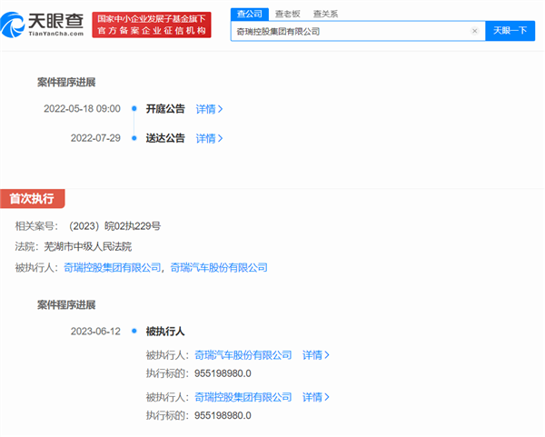Open 奇瑞汽车股份有限公司 link in 被执行人 header row
Viewport: 545px width, 437px height.
219,267
